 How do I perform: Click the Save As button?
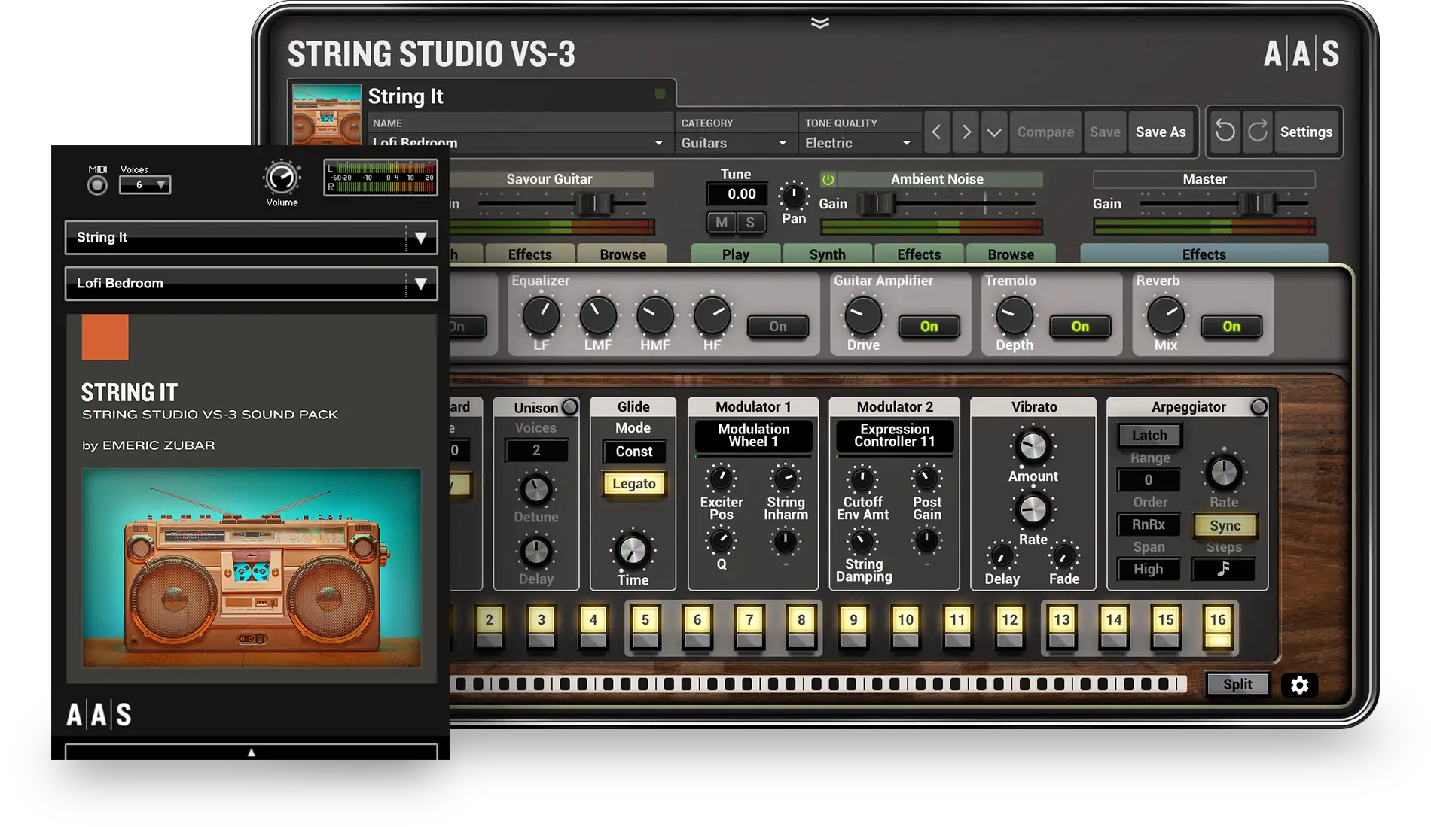click(x=1161, y=132)
